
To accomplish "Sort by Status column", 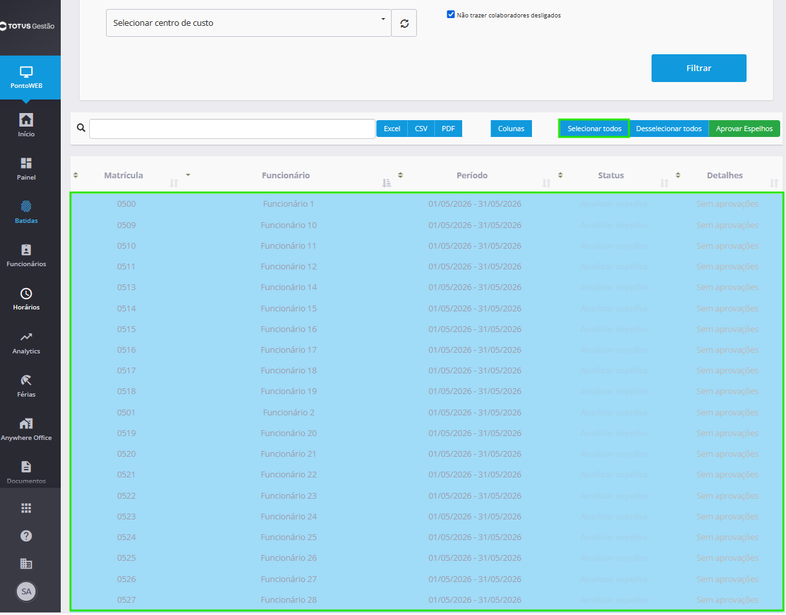I will pos(611,176).
